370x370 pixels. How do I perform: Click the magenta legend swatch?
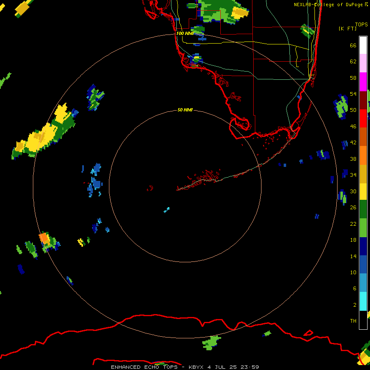[x=363, y=82]
